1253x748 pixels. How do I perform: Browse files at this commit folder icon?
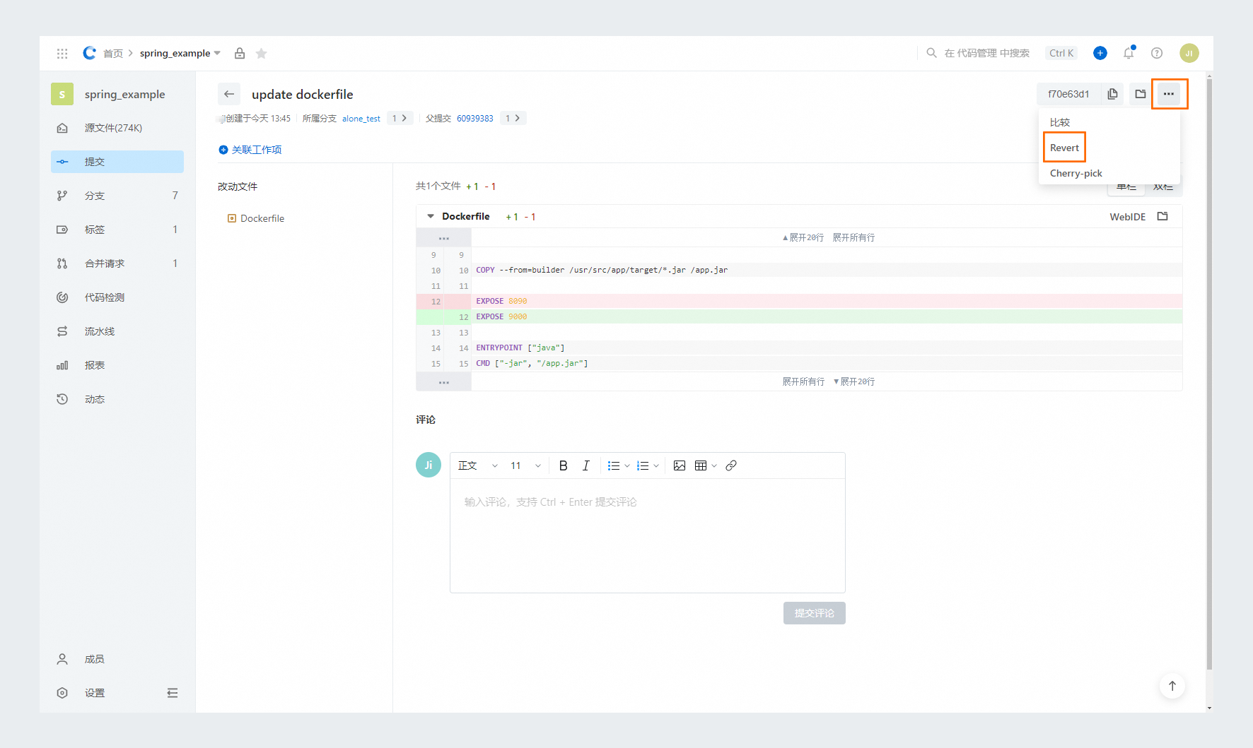click(1141, 94)
